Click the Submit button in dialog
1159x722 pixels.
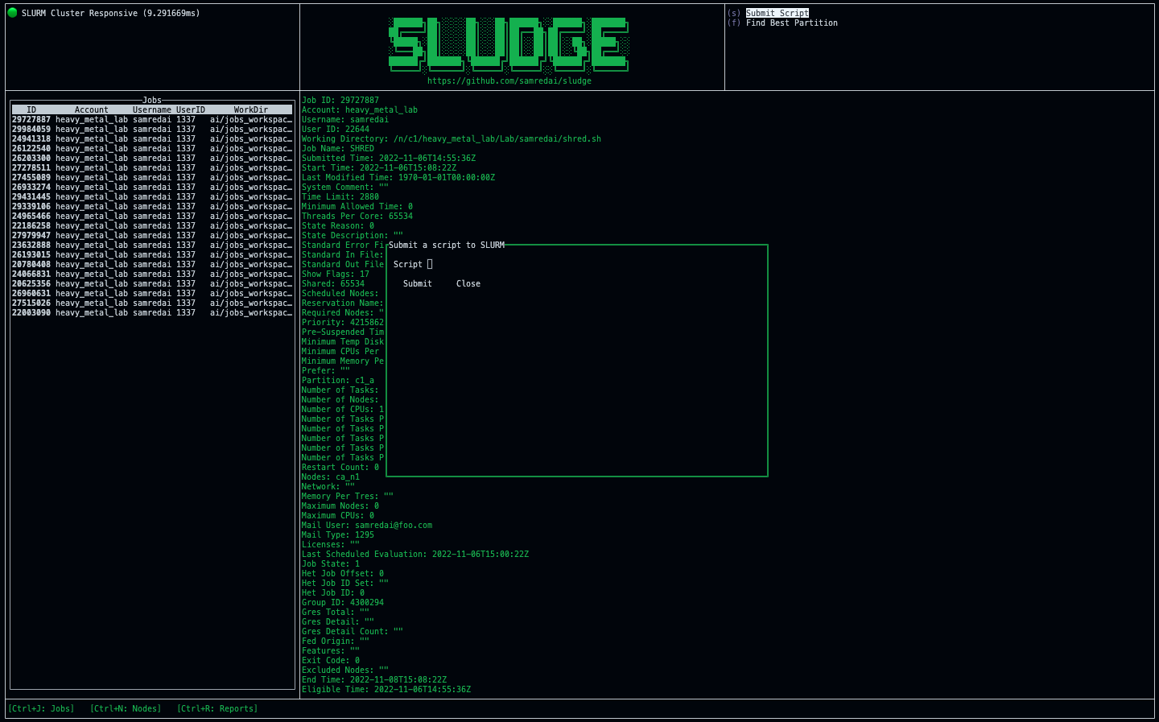pyautogui.click(x=418, y=283)
